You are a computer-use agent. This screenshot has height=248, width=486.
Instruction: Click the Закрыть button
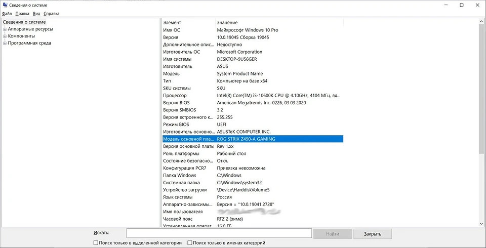click(x=372, y=234)
